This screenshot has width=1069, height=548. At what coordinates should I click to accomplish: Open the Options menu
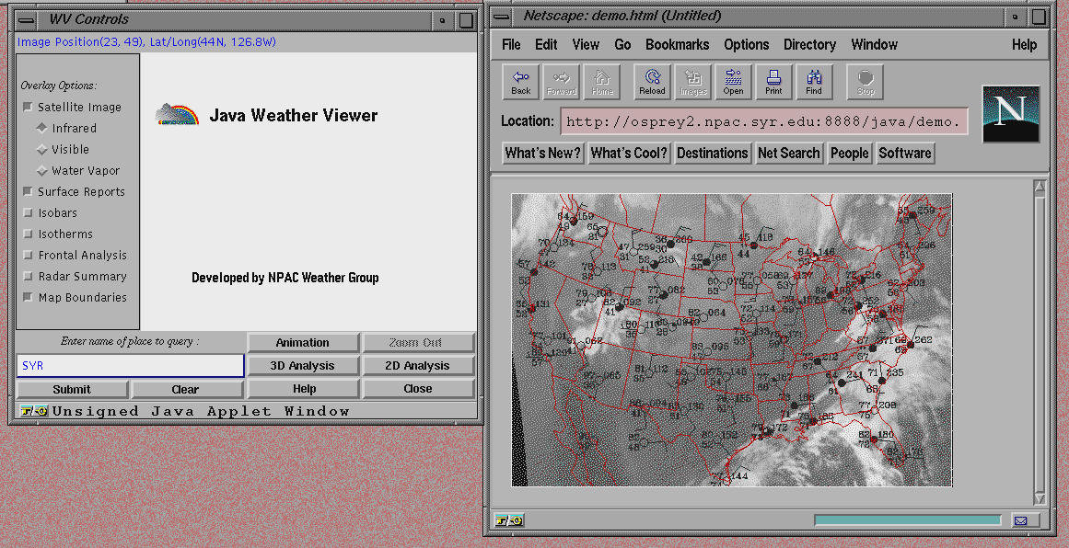point(747,45)
